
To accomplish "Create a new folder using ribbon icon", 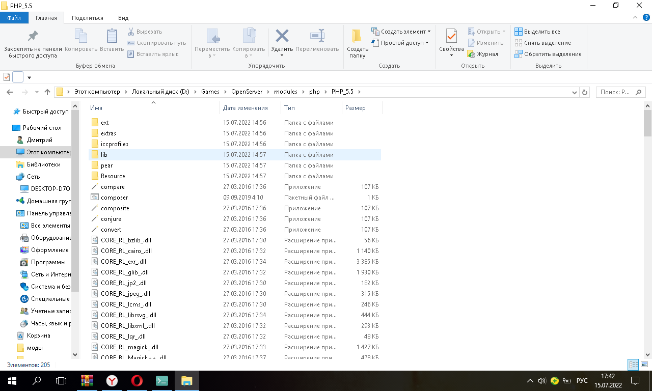I will pos(357,36).
